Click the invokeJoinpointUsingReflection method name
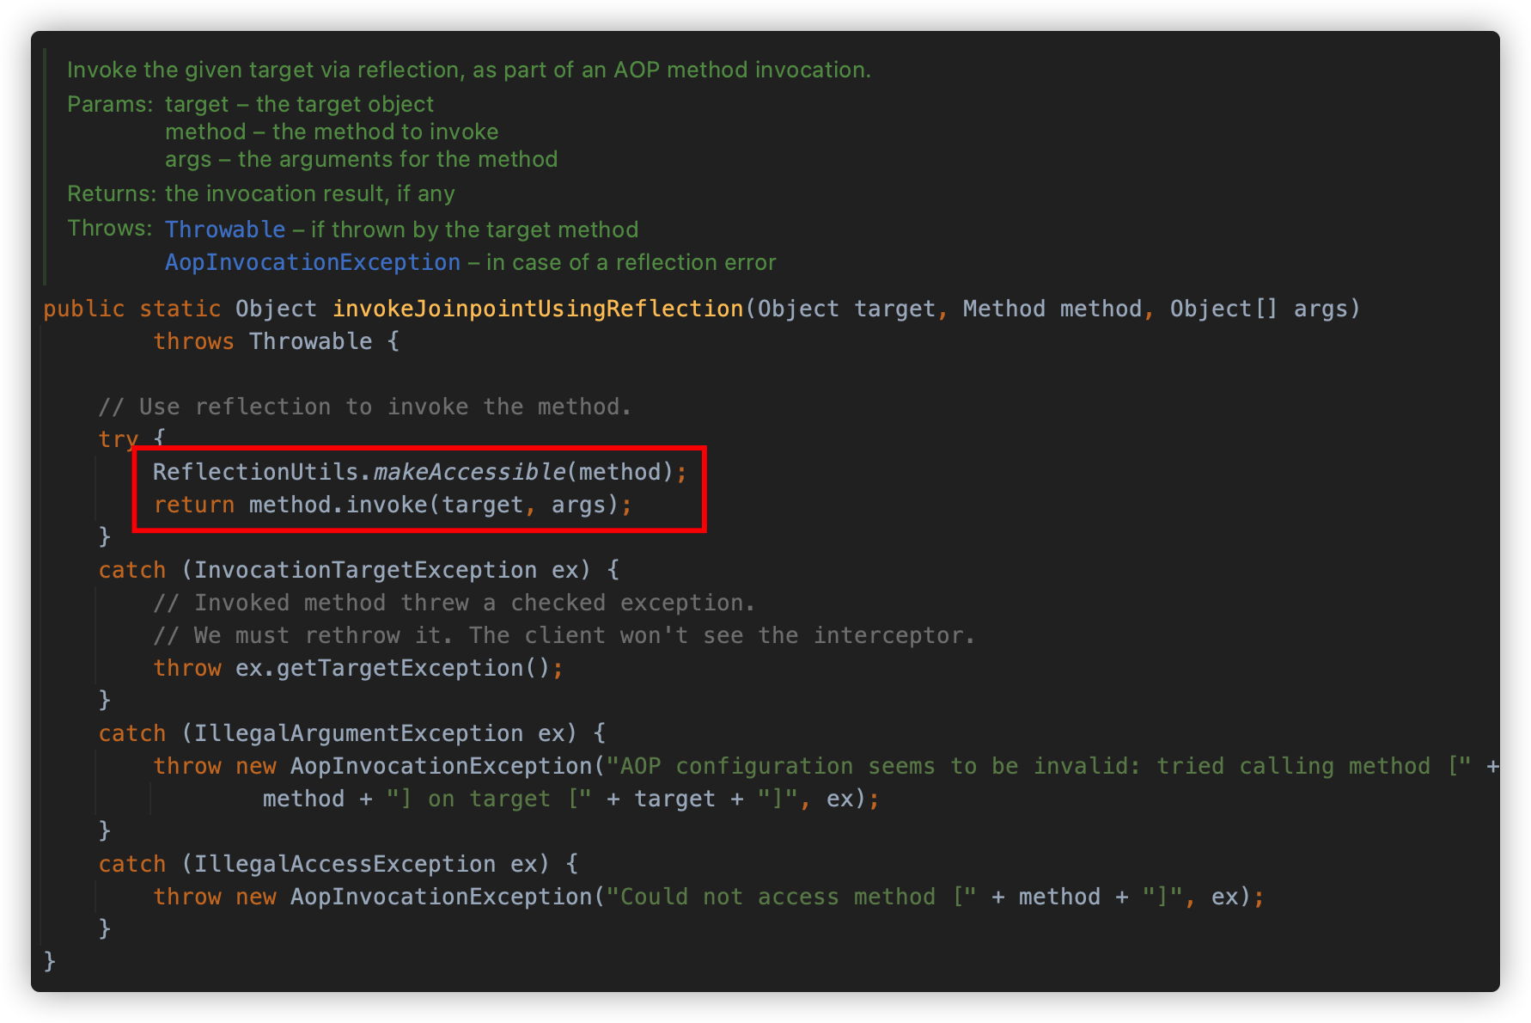The width and height of the screenshot is (1531, 1023). point(538,309)
